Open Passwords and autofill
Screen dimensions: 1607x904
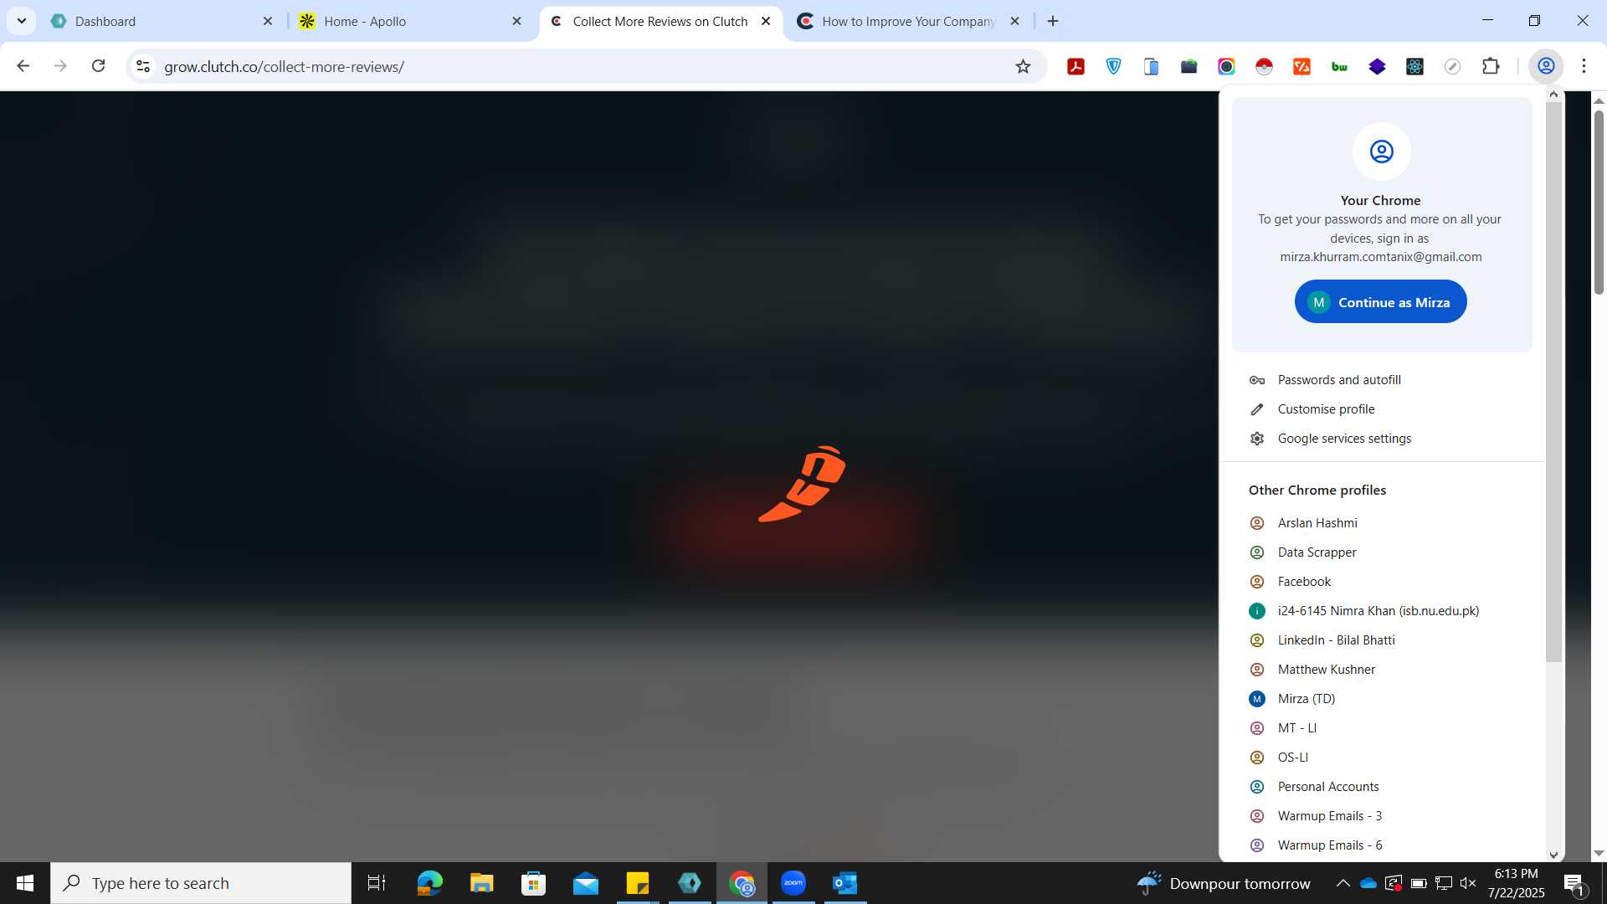pos(1381,380)
